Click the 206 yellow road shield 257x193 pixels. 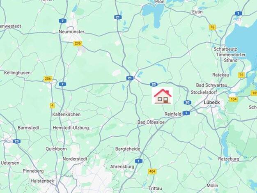(48, 79)
